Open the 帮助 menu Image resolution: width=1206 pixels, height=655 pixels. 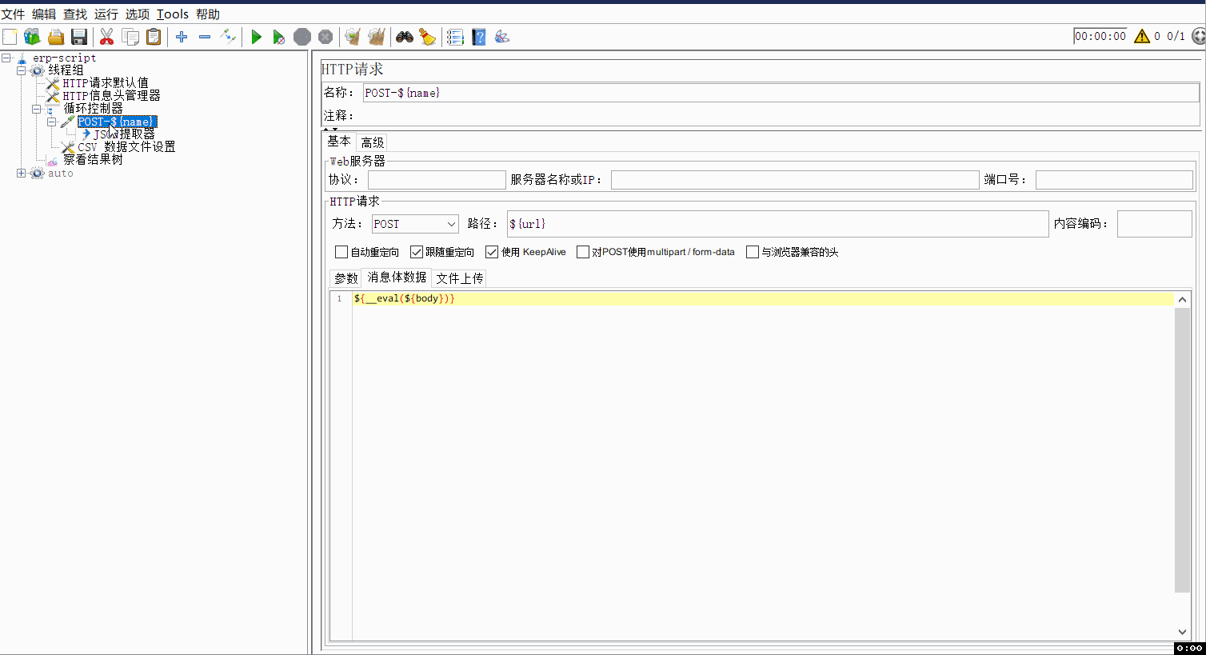click(208, 14)
